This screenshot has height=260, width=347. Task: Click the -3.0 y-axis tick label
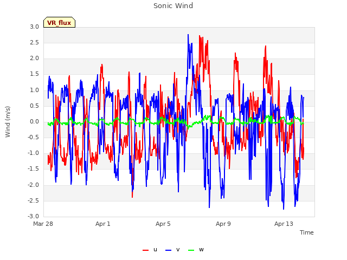tap(34, 216)
